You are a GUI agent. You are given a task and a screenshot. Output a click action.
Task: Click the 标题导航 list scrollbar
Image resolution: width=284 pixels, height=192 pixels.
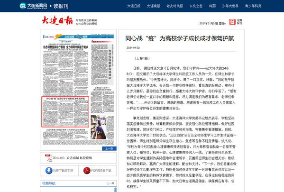(115, 190)
